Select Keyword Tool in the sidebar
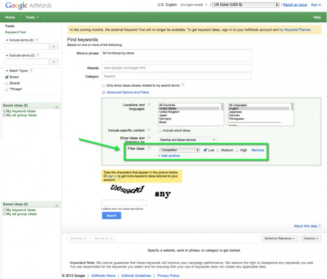 15,32
